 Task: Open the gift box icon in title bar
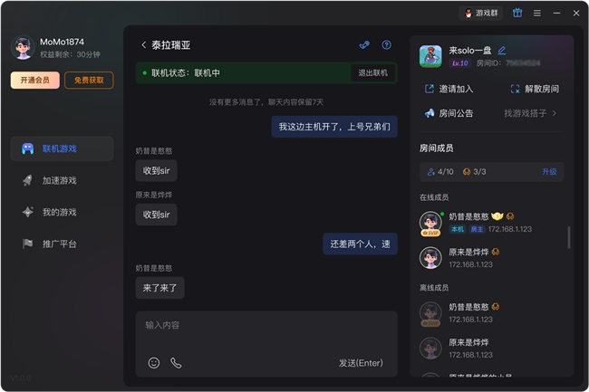517,14
